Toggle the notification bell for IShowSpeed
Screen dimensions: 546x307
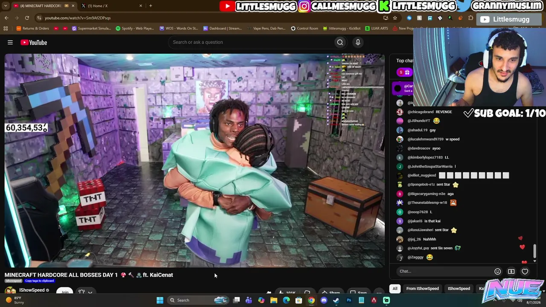pos(81,292)
